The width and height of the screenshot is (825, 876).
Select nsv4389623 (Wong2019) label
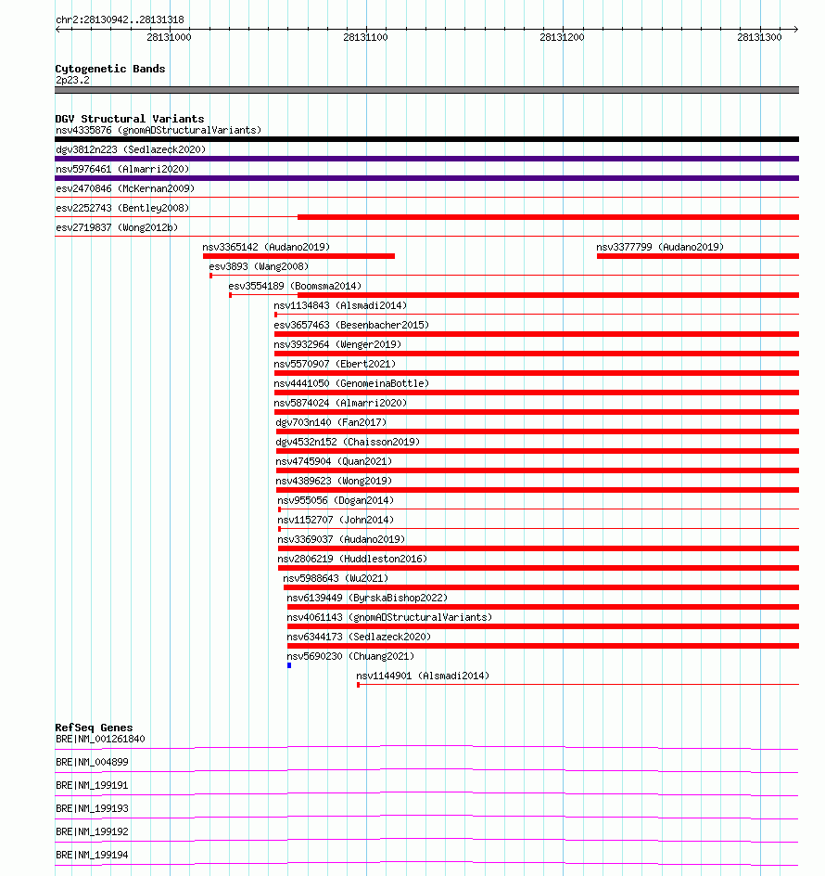pyautogui.click(x=334, y=482)
